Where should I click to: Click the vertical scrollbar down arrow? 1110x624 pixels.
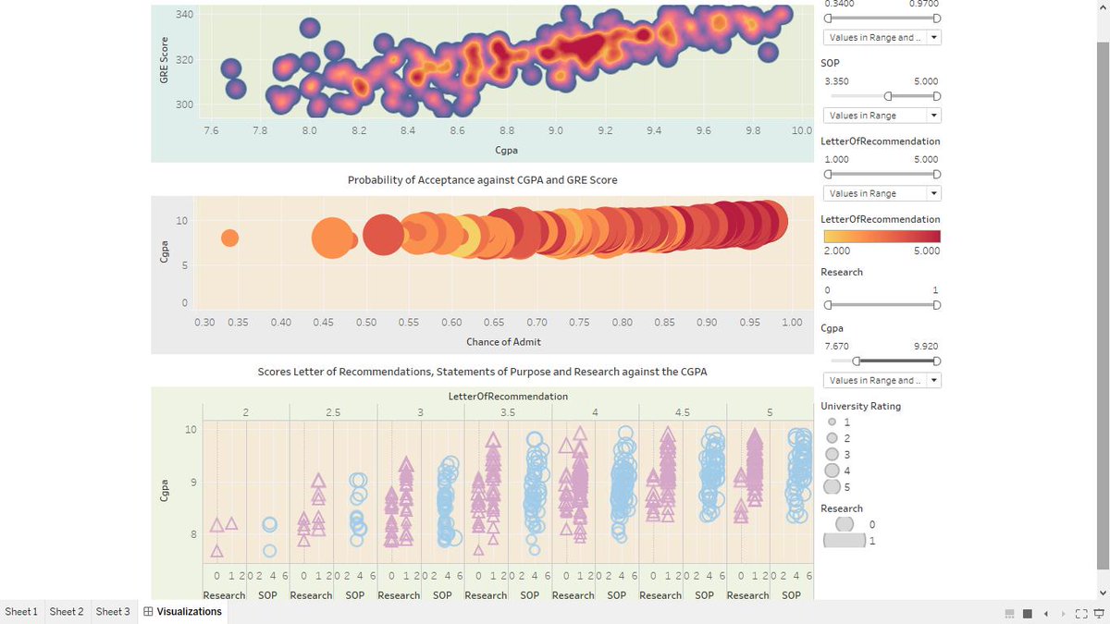pos(1102,593)
